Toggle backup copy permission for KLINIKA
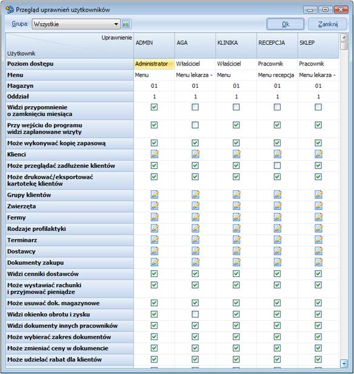 [236, 143]
